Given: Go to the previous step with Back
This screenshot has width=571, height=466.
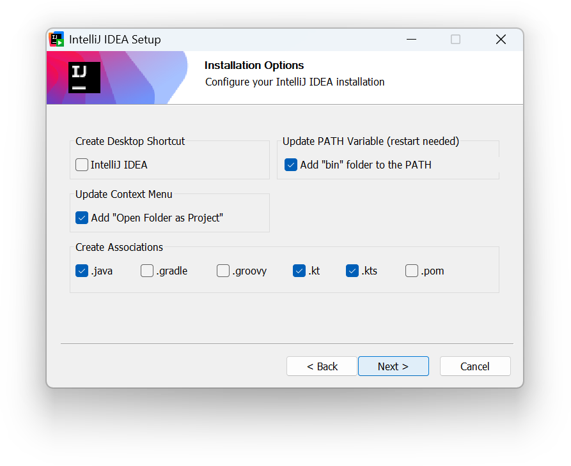Looking at the screenshot, I should coord(322,366).
